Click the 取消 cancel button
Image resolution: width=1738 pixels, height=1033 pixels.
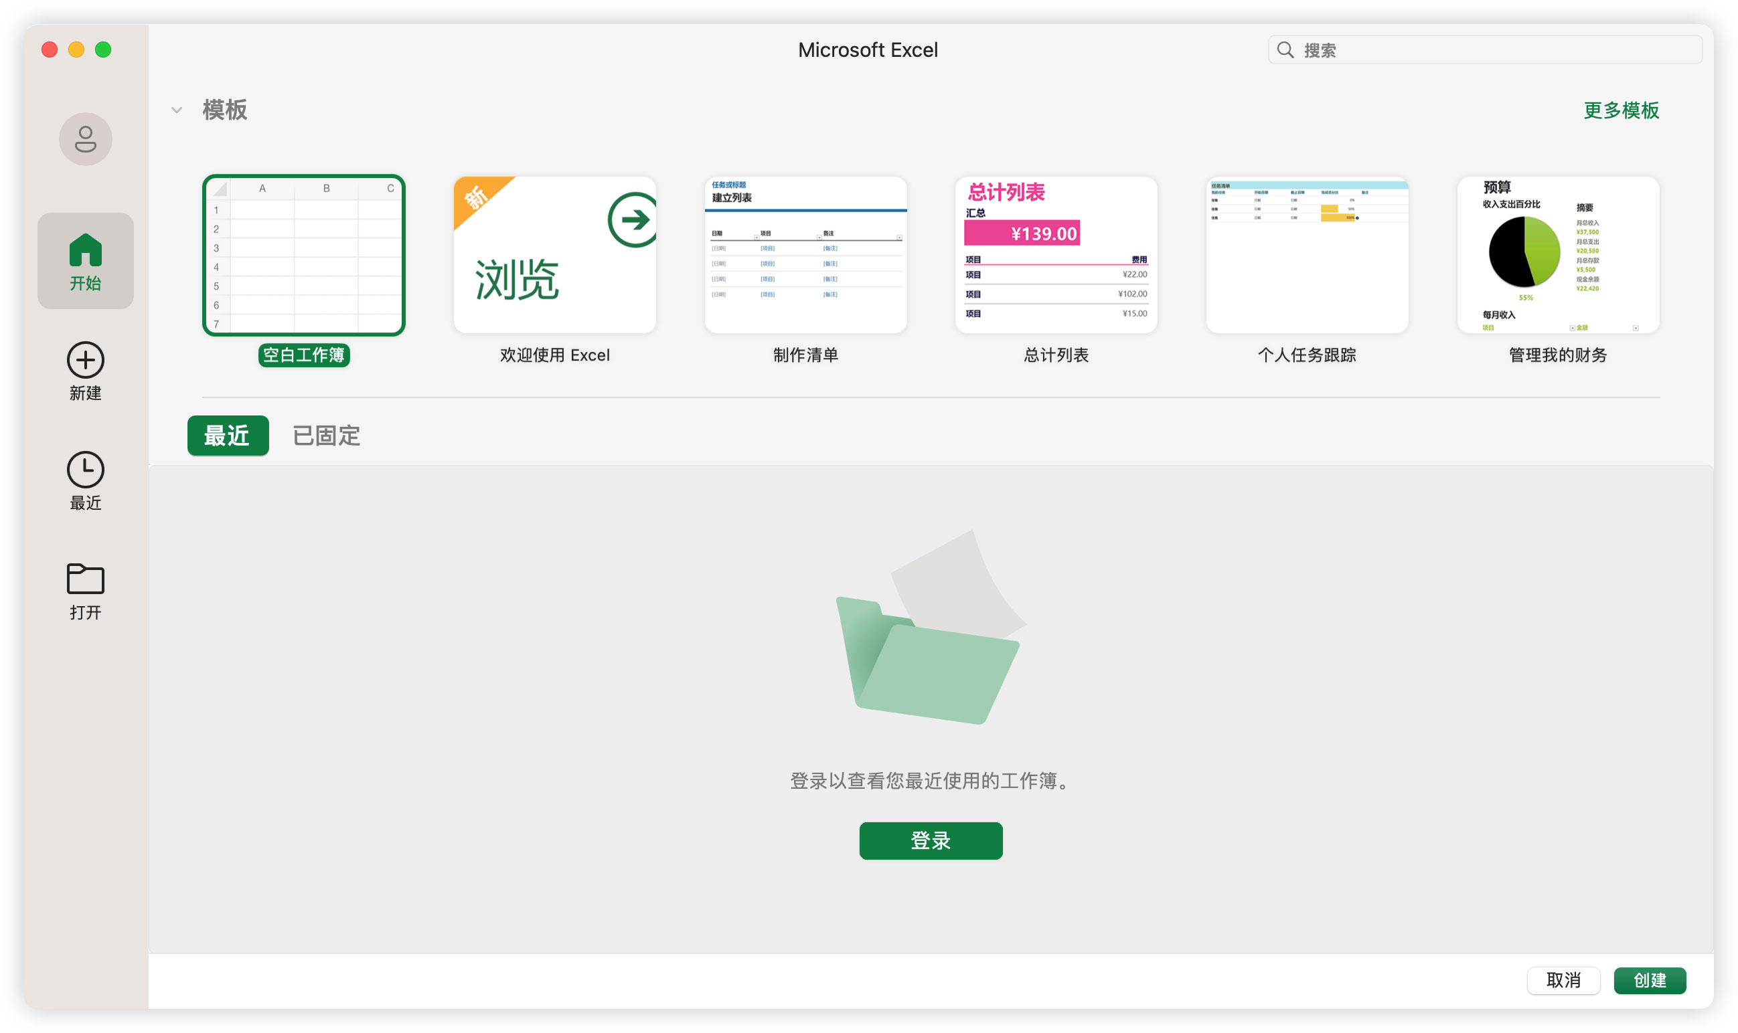pos(1563,980)
